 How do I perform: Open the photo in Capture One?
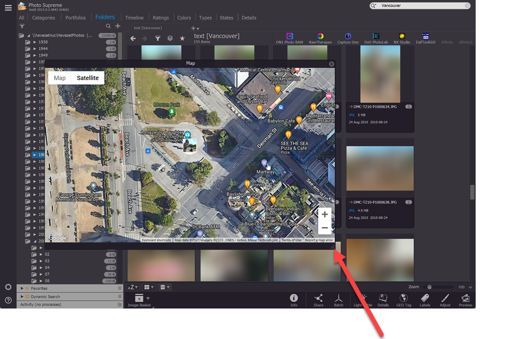tap(348, 38)
